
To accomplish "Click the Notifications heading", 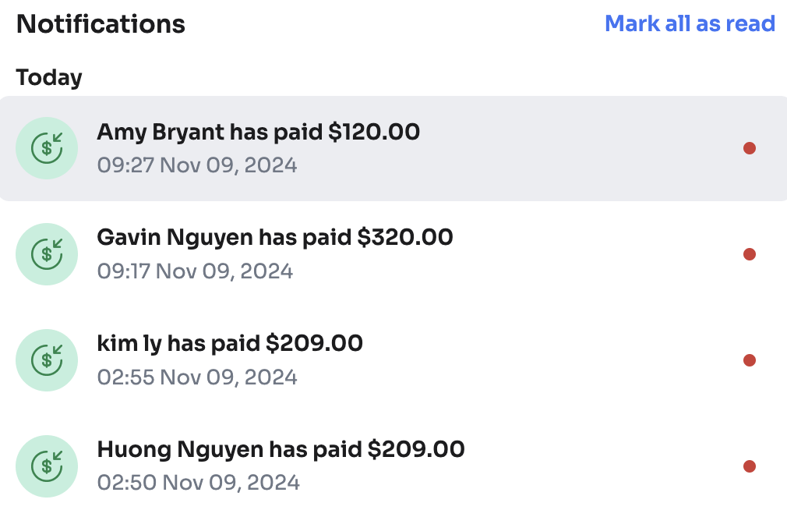I will pos(101,24).
